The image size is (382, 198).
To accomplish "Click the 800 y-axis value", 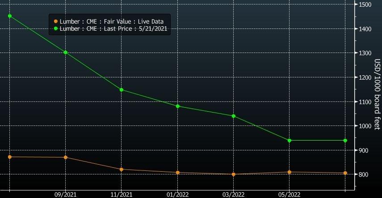I will point(364,174).
